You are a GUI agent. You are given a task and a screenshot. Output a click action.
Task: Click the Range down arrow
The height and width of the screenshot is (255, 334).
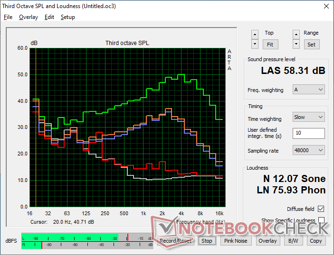coord(296,44)
